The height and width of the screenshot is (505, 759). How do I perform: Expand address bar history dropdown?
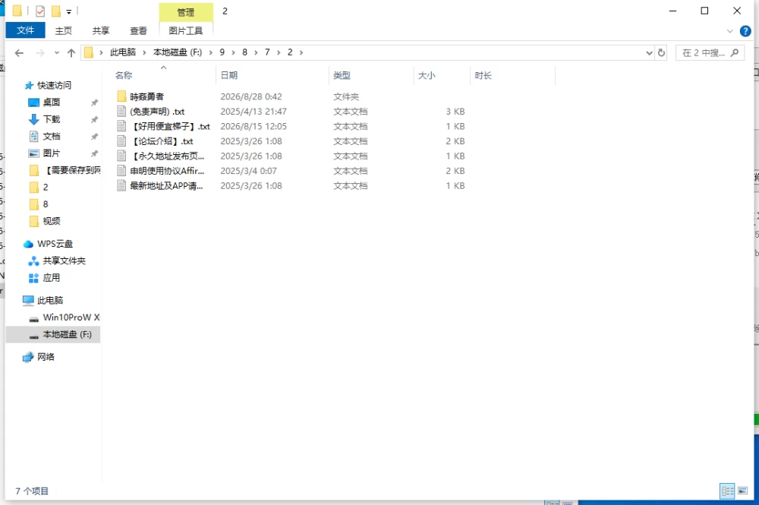[649, 52]
